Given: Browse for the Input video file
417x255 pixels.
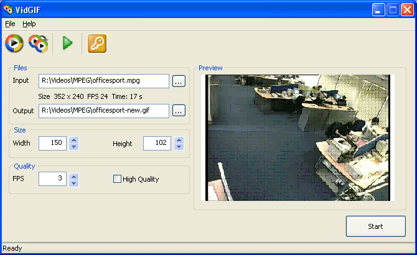Looking at the screenshot, I should click(179, 81).
